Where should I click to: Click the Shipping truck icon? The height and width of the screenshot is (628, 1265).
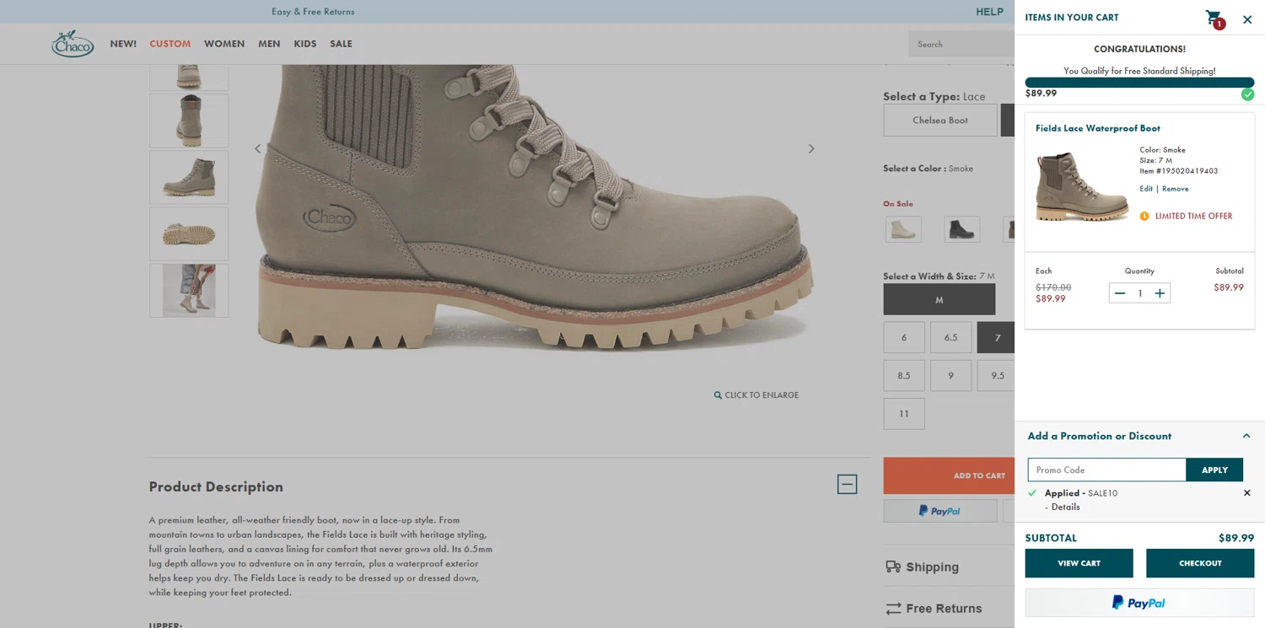893,566
